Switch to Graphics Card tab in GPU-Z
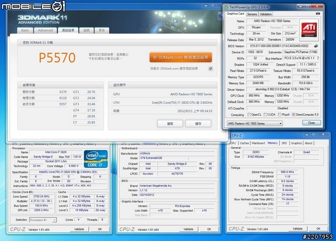The height and width of the screenshot is (241, 336). [235, 14]
